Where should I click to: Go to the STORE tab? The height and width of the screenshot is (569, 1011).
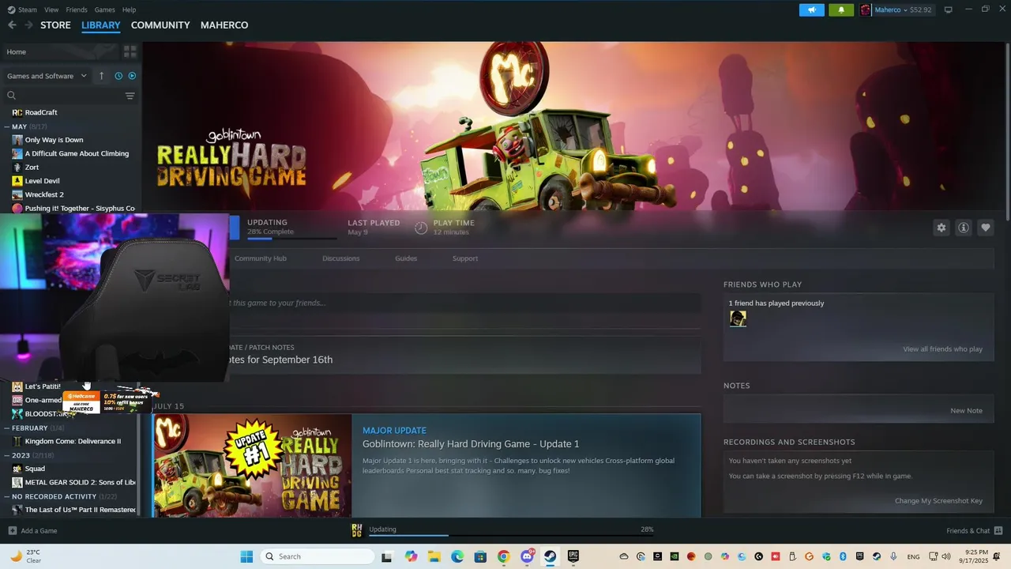[x=55, y=25]
